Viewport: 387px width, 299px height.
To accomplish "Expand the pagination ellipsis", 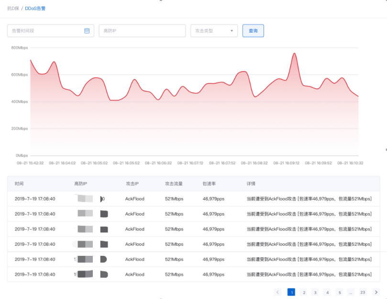I will point(351,292).
